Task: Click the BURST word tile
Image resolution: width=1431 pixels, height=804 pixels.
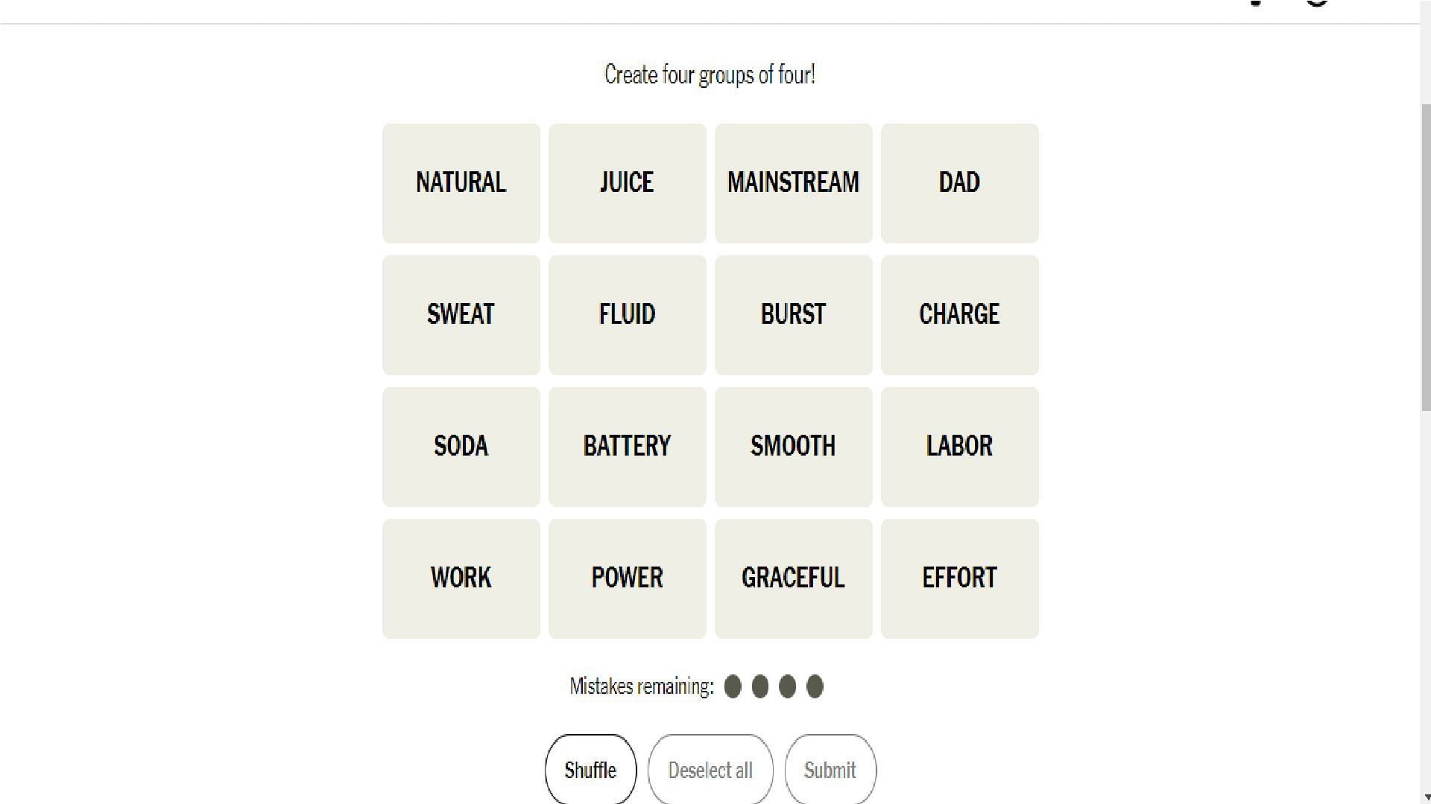Action: coord(793,314)
